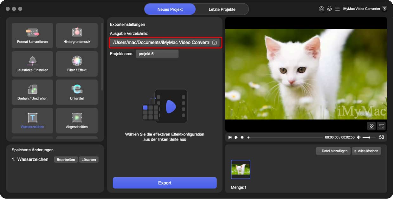
Task: Open the Abgeschnitten crop tool
Action: pyautogui.click(x=77, y=121)
